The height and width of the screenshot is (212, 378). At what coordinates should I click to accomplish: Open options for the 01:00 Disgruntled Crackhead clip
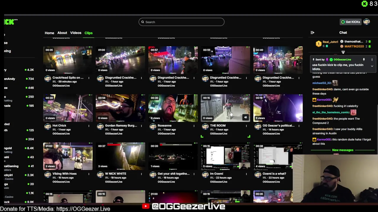click(141, 78)
